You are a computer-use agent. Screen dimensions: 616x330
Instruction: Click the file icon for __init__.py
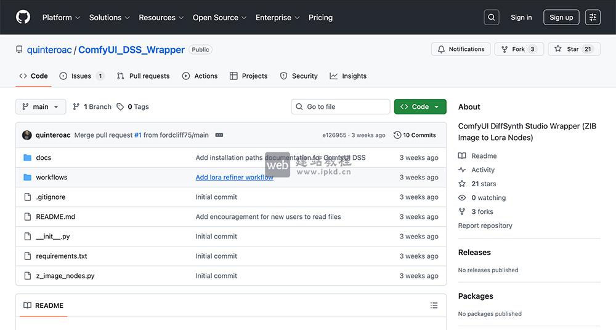tap(28, 237)
